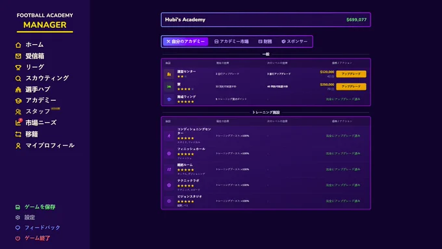This screenshot has height=249, width=442.
Task: Click the コンディショニングセンター runner icon
Action: (x=169, y=136)
